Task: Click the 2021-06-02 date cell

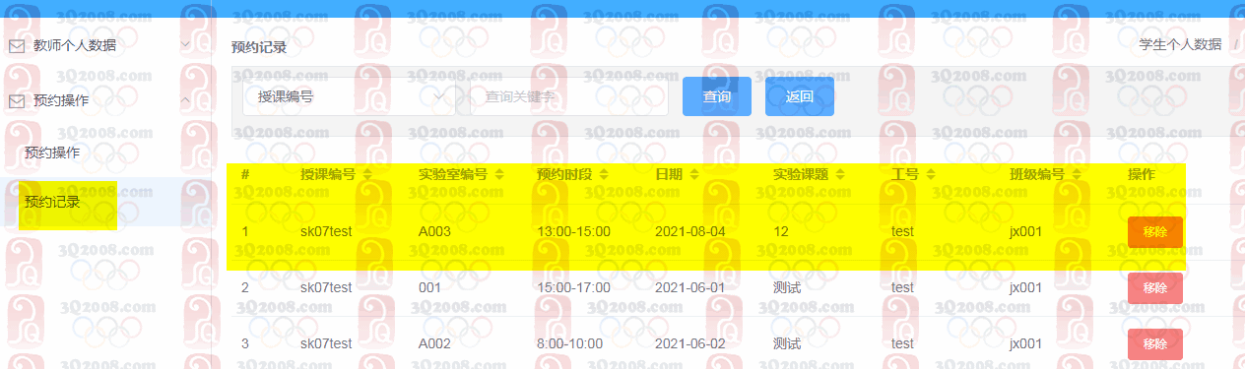Action: 690,343
